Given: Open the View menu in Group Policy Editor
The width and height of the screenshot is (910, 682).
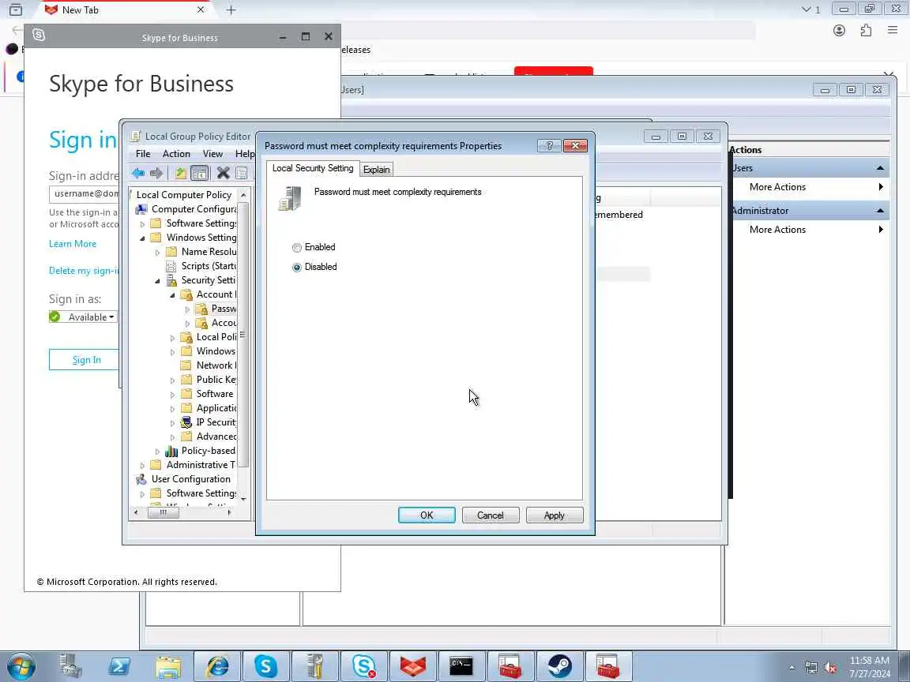Looking at the screenshot, I should coord(212,154).
